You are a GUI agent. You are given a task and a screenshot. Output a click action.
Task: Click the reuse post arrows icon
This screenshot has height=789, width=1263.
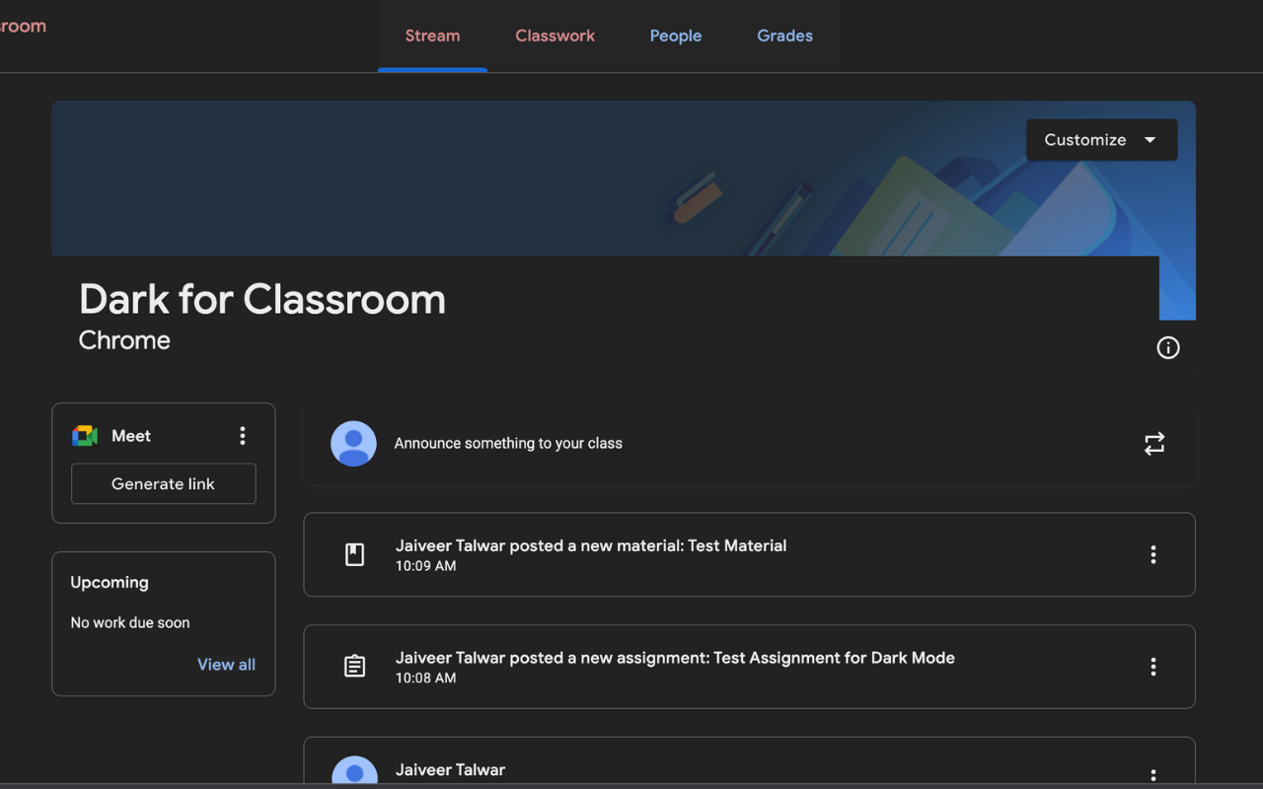1154,444
